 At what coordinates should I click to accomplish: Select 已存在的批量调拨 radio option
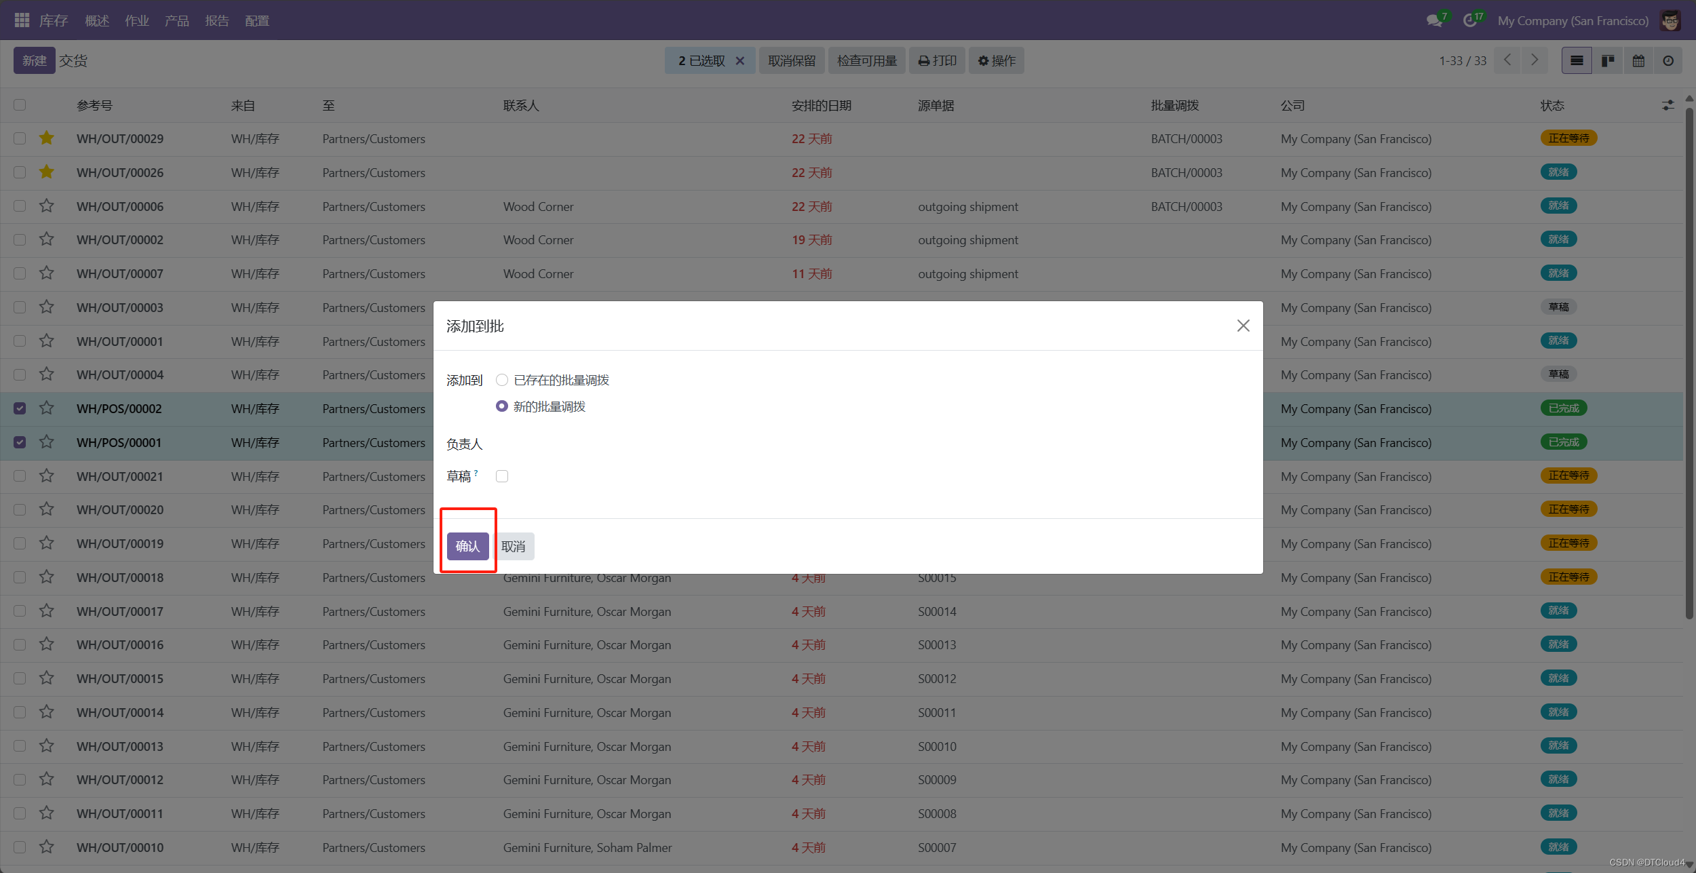point(502,380)
